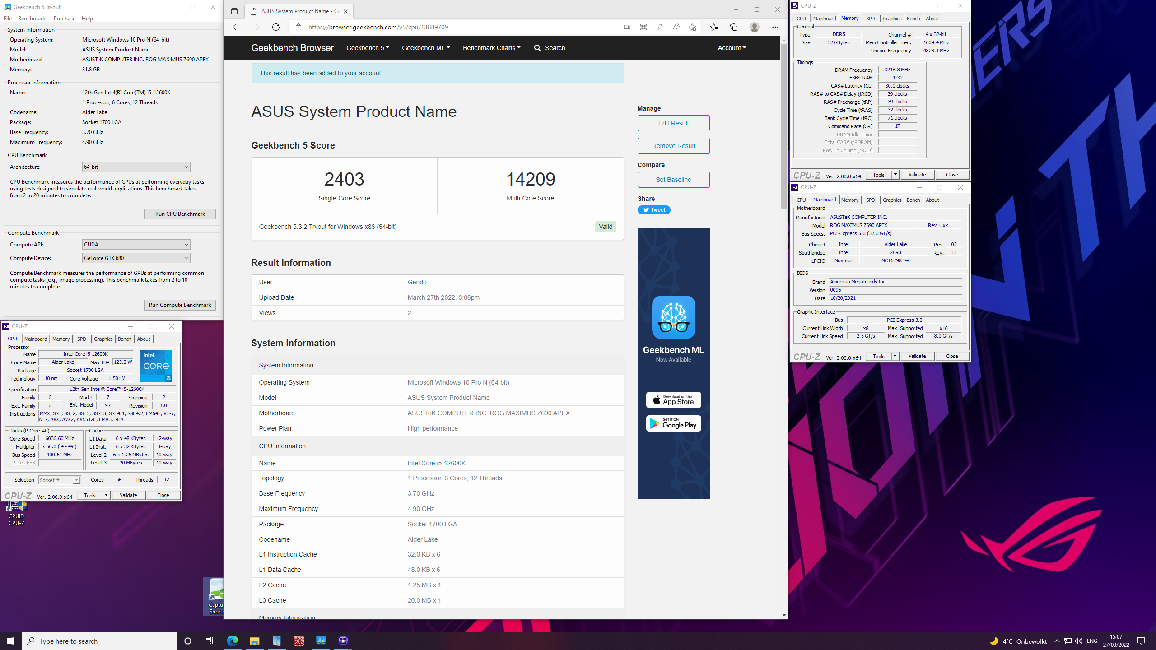
Task: Open Windows Start menu
Action: [11, 641]
